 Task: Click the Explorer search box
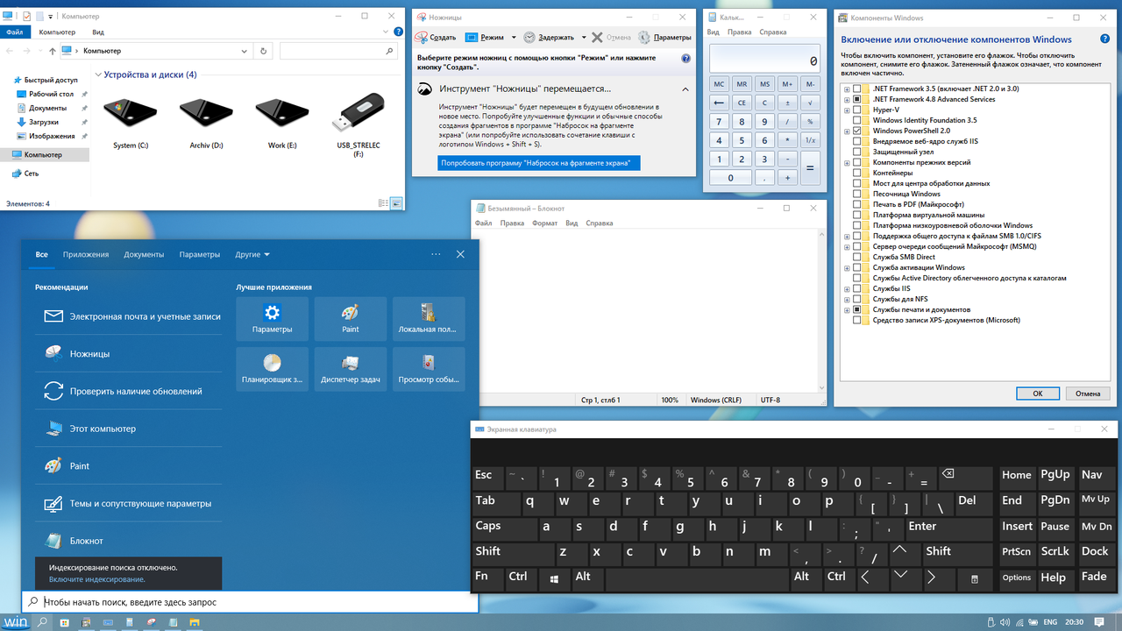point(339,52)
